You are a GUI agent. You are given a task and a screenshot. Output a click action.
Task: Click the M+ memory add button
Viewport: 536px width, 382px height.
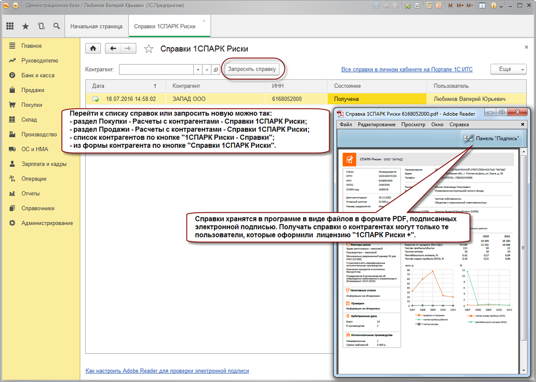pos(460,6)
